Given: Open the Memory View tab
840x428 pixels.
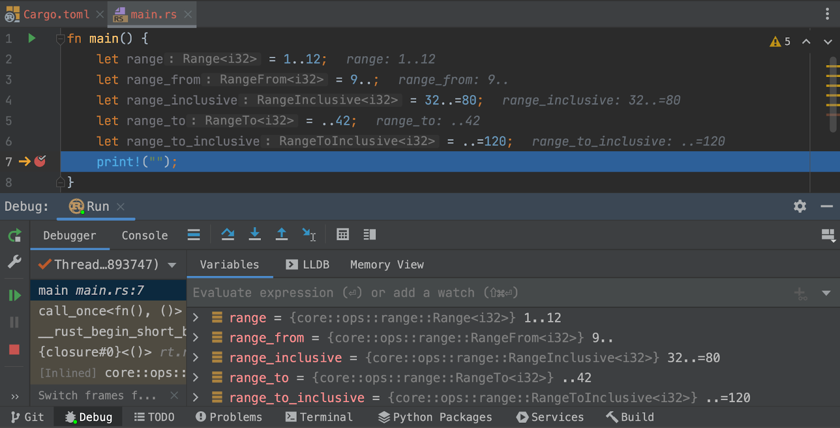Looking at the screenshot, I should click(387, 264).
